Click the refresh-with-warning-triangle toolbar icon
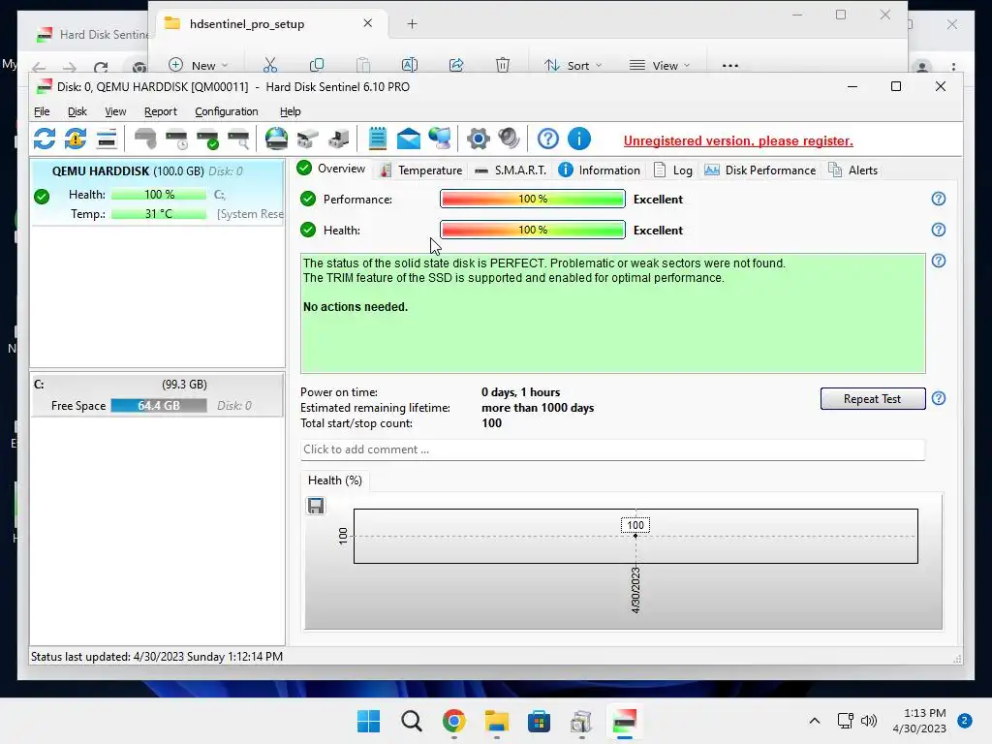Viewport: 992px width, 744px height. coord(76,139)
